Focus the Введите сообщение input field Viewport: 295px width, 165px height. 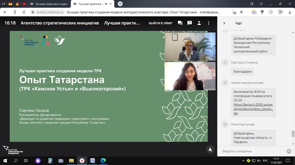point(252,151)
